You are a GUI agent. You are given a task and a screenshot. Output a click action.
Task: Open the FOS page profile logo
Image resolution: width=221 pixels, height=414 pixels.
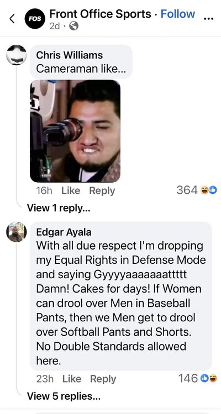(x=35, y=19)
